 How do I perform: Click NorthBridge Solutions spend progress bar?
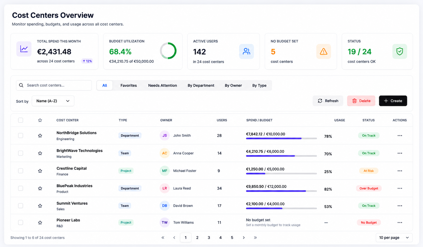coord(281,139)
